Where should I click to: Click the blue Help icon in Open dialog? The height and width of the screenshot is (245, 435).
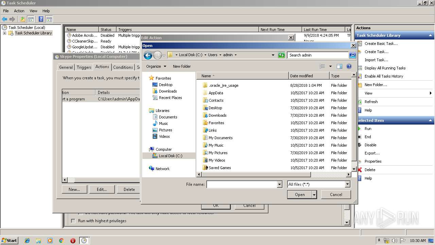click(x=349, y=66)
